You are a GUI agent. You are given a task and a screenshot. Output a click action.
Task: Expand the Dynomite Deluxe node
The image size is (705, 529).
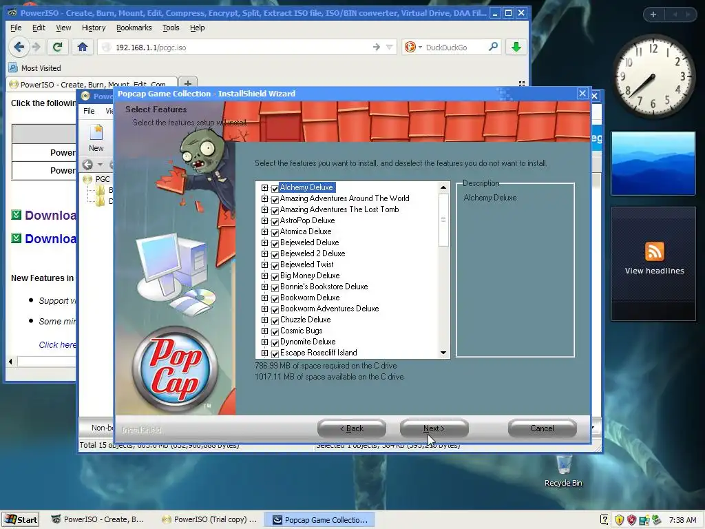point(264,342)
